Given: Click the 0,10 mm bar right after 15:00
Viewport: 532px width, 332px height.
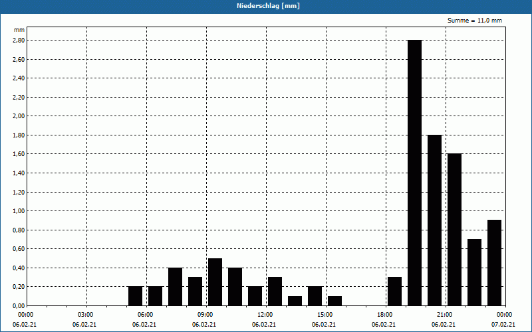Looking at the screenshot, I should tap(335, 301).
